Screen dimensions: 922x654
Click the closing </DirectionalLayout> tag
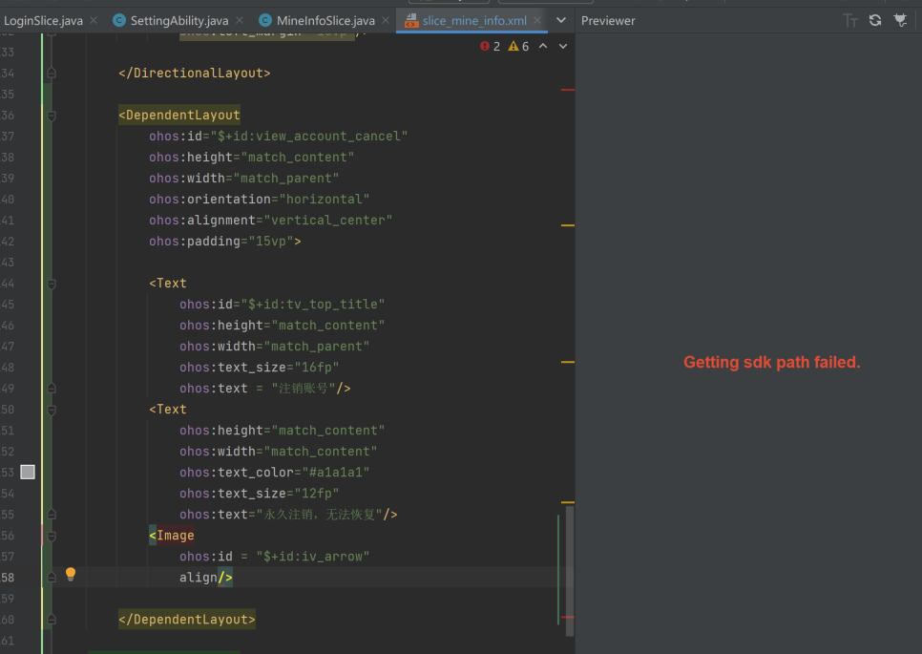(195, 73)
